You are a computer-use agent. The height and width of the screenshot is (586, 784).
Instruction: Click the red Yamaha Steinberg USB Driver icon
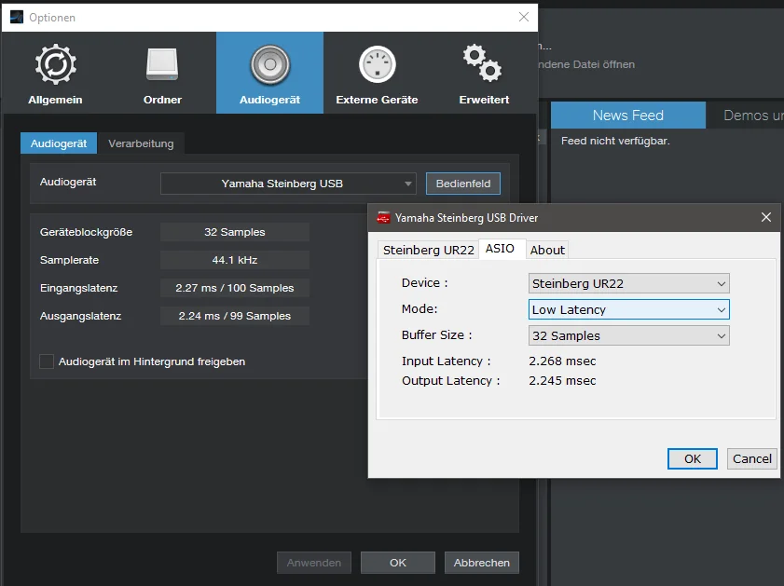coord(383,218)
